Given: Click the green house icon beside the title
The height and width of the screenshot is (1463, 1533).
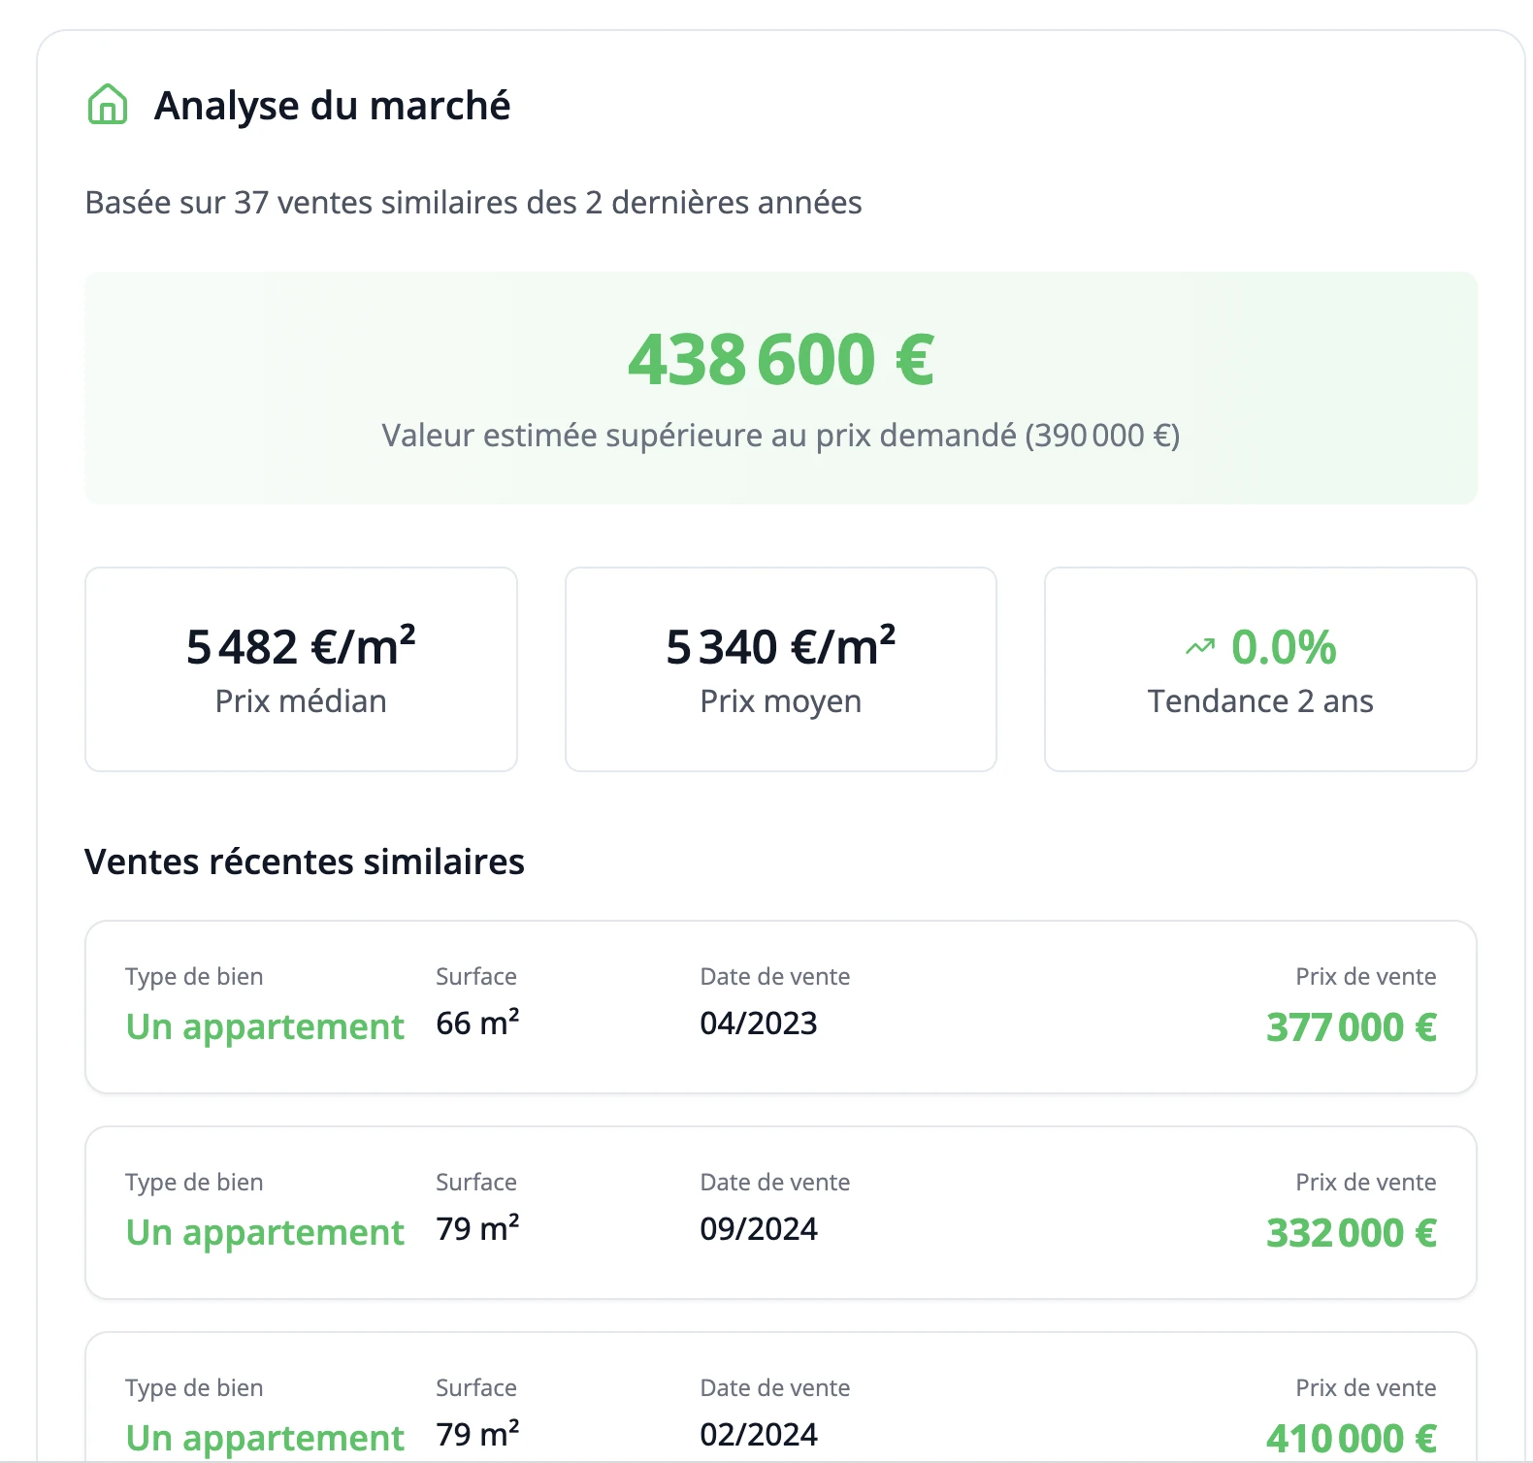Looking at the screenshot, I should point(108,105).
